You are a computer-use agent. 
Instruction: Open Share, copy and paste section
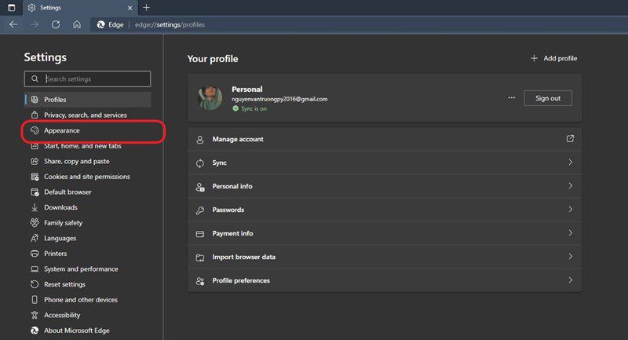[88, 161]
